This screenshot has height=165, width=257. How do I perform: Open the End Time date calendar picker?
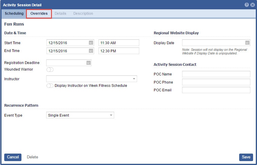(91, 51)
